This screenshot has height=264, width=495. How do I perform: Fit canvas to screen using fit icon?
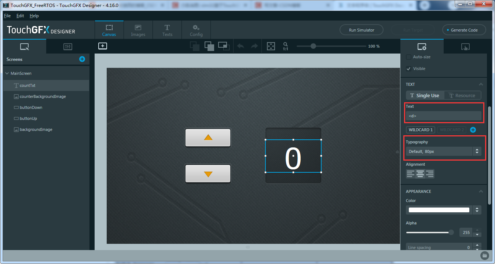pyautogui.click(x=271, y=46)
